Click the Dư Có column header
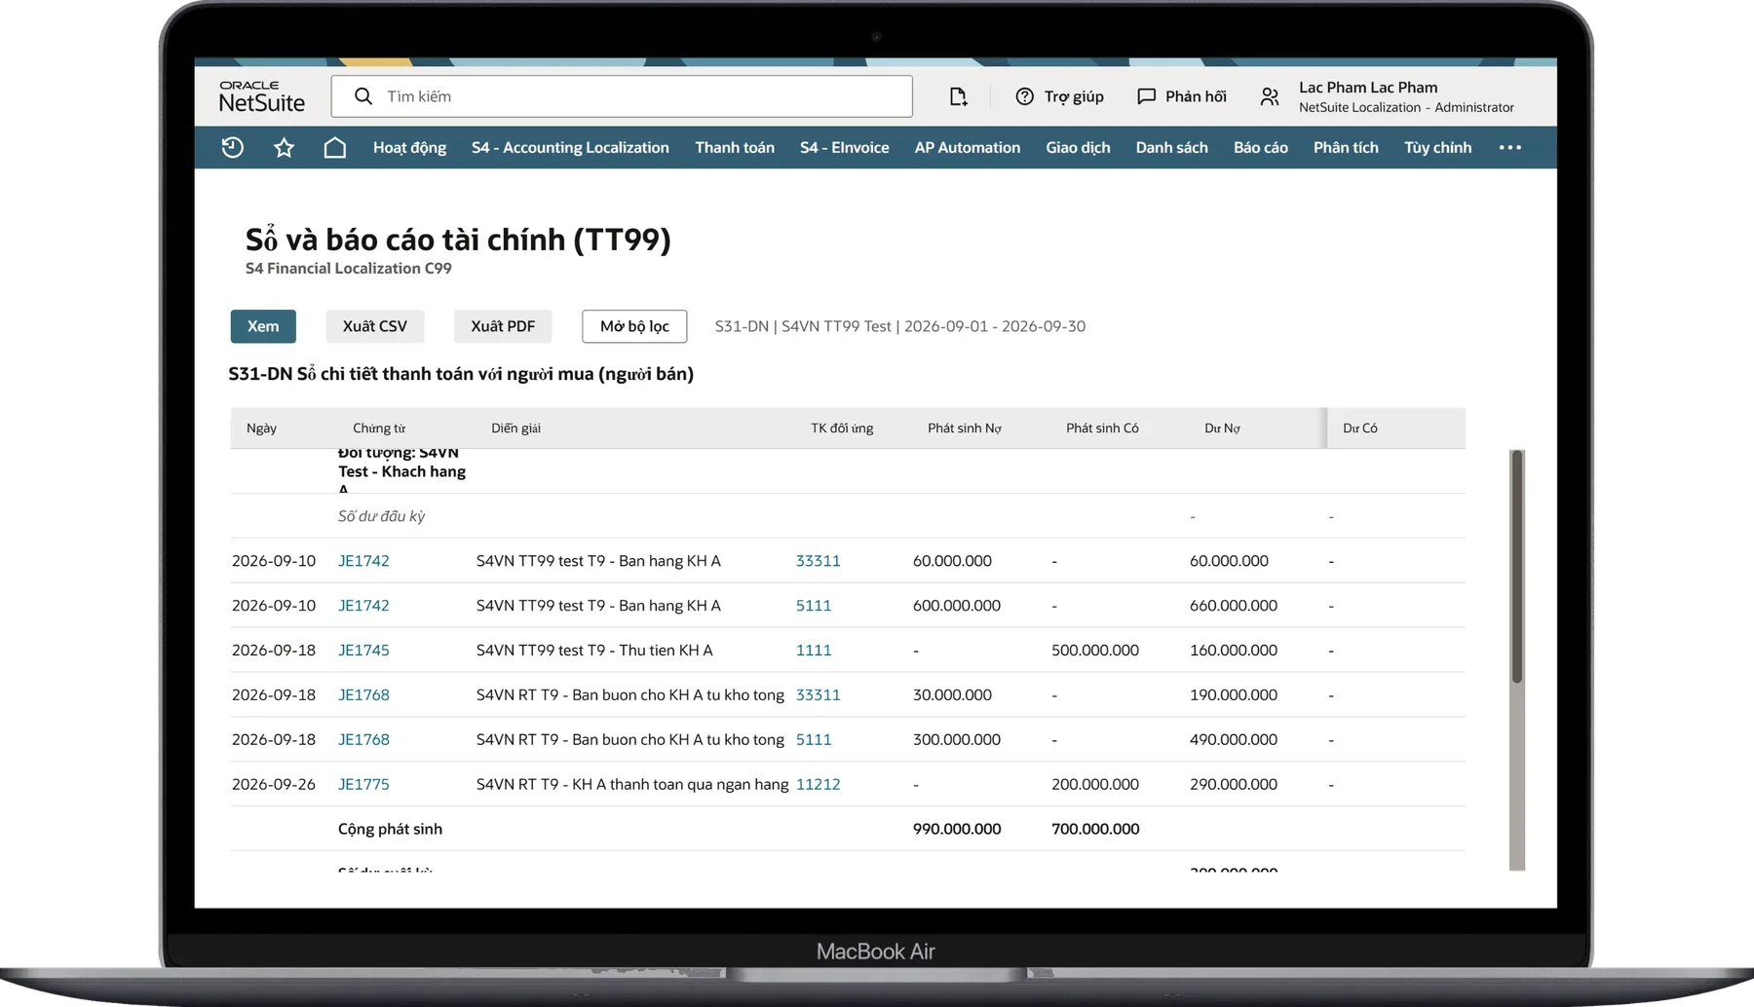 [1360, 429]
